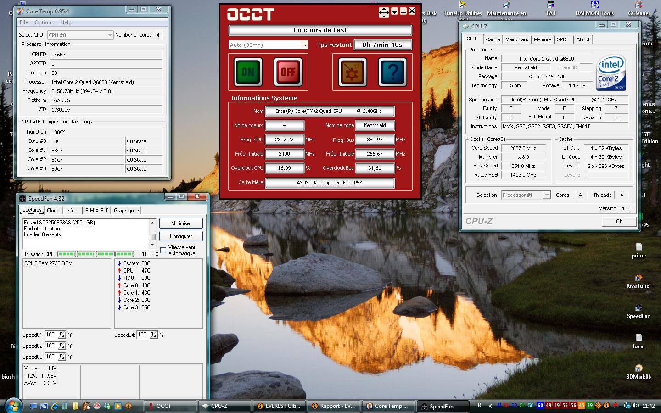The width and height of the screenshot is (661, 413).
Task: Click SpeedFan Utilisation CPU progress bar
Action: (x=96, y=254)
